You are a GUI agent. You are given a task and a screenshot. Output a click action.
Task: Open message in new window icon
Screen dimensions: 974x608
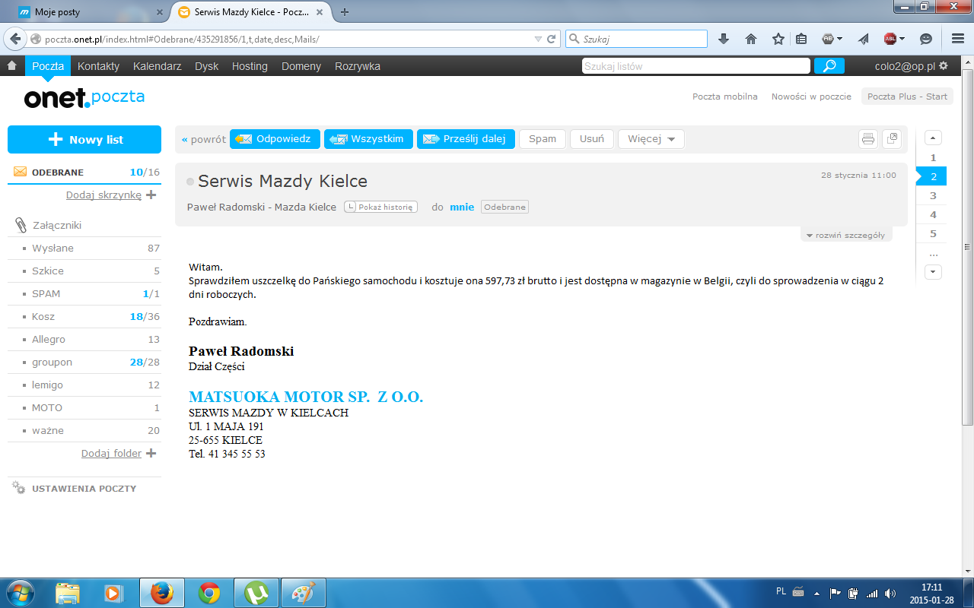coord(891,139)
